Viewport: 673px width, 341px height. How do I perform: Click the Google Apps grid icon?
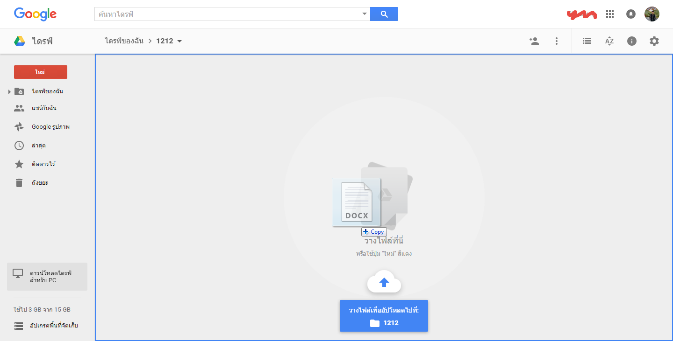coord(609,14)
